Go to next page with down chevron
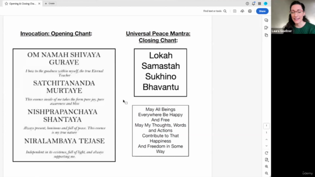315x177 pixels. (x=266, y=146)
